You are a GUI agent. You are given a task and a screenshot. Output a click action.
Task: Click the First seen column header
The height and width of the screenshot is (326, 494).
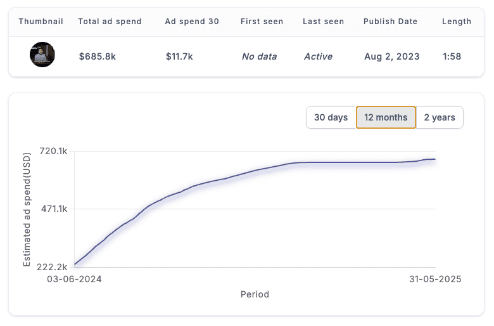point(262,22)
